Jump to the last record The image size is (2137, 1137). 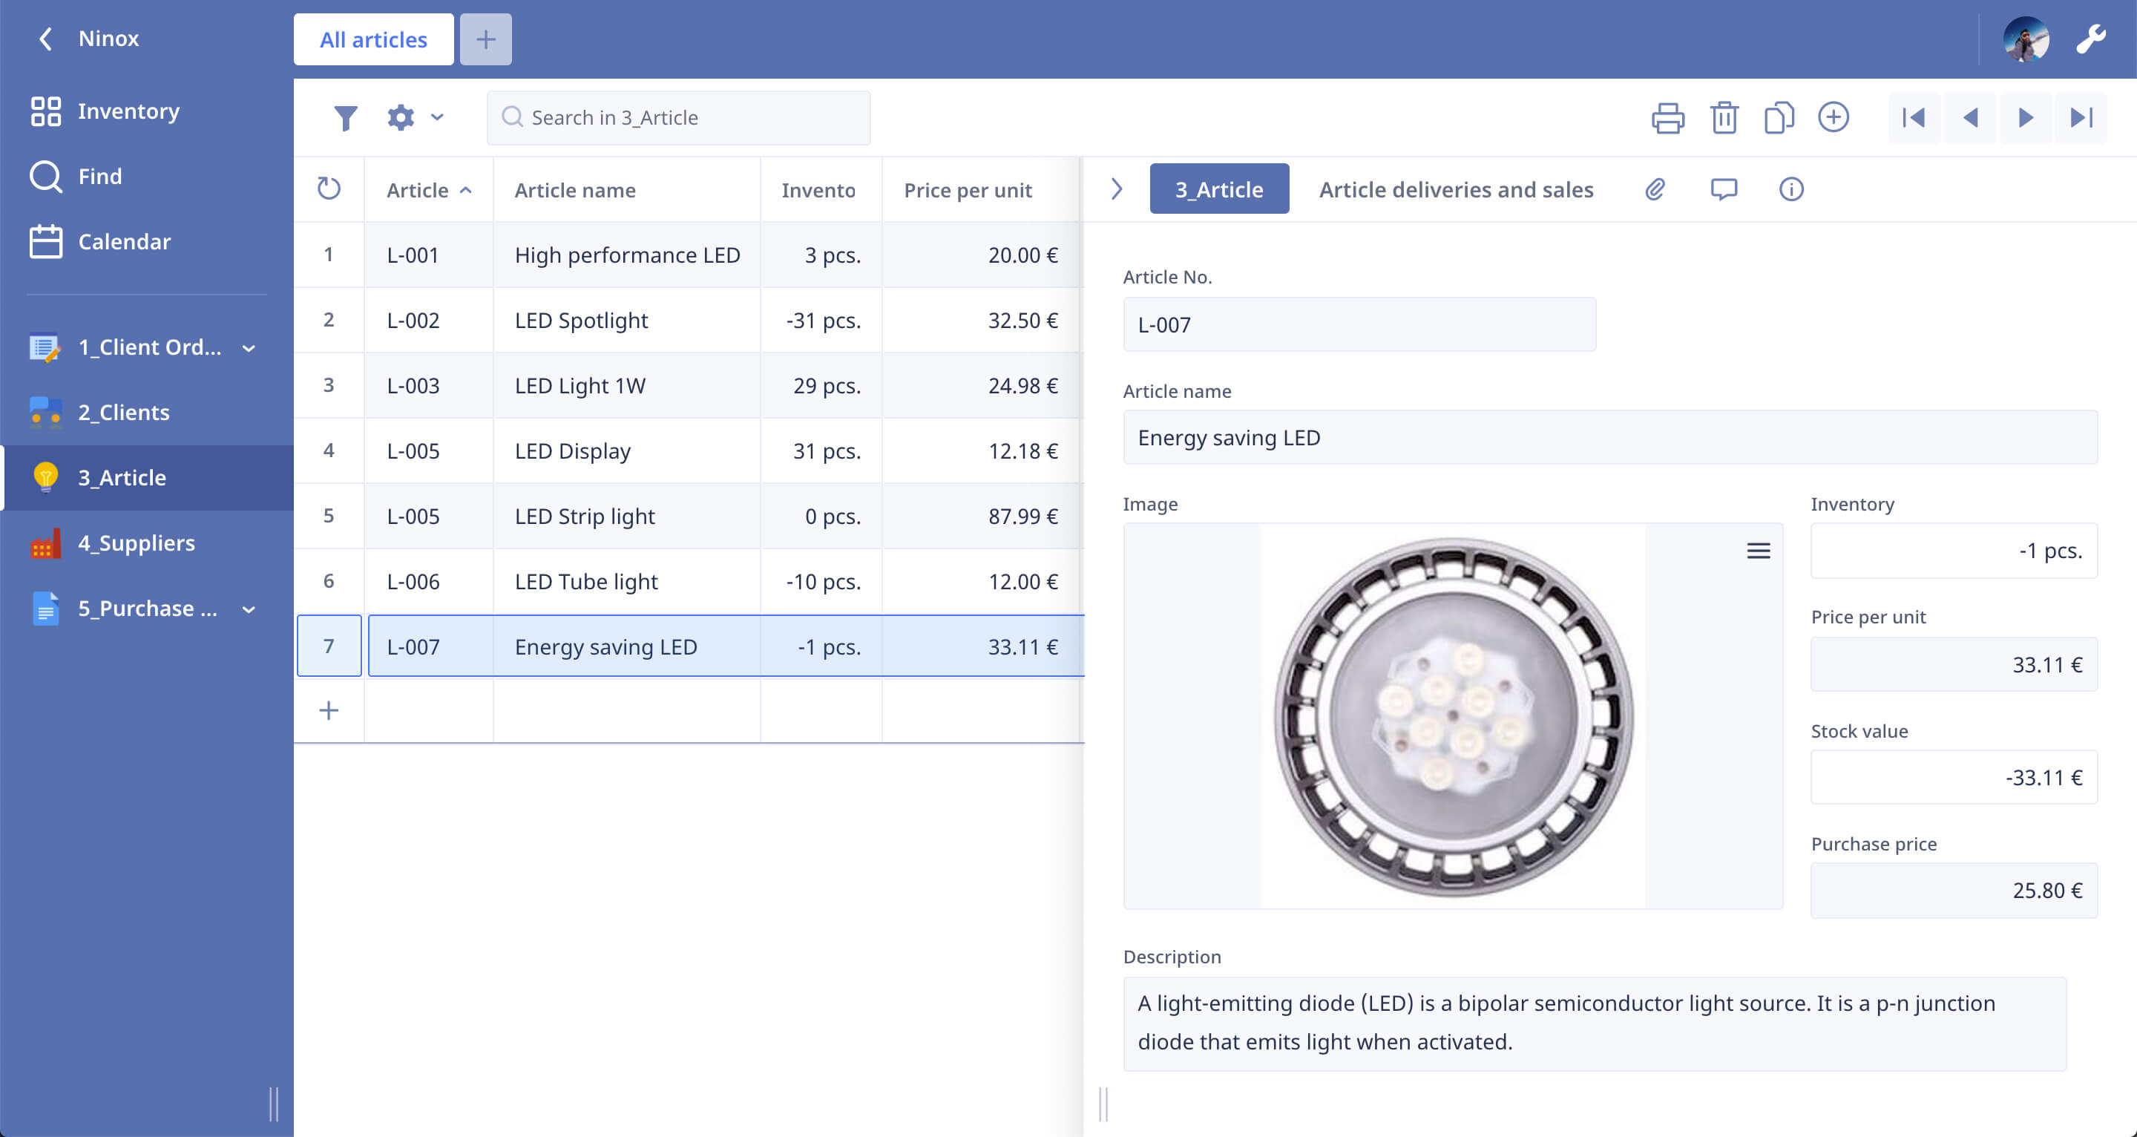coord(2081,118)
